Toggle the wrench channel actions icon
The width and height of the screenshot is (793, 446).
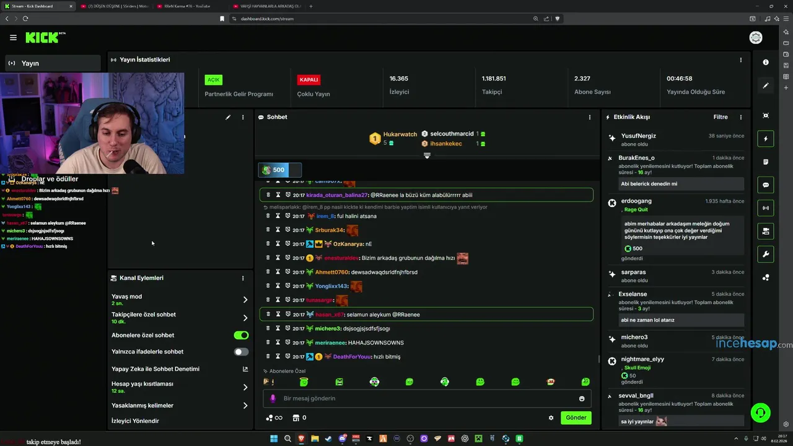(766, 254)
